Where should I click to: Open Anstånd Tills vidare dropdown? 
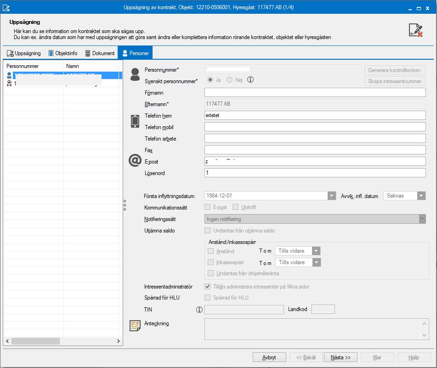pos(316,251)
